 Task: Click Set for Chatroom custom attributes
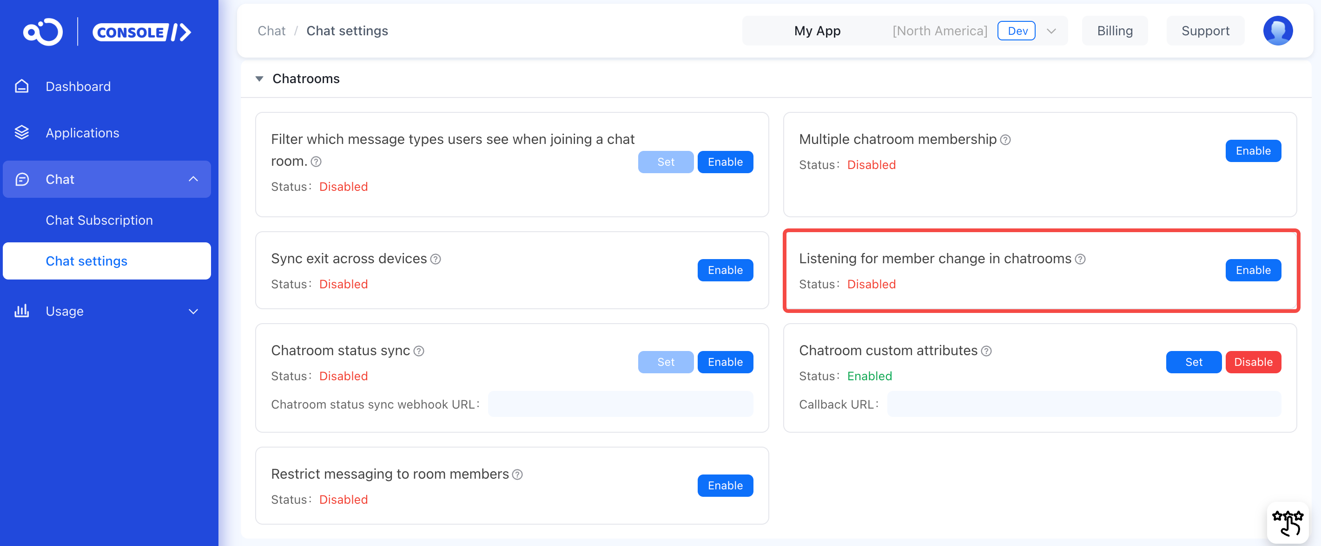[1193, 362]
